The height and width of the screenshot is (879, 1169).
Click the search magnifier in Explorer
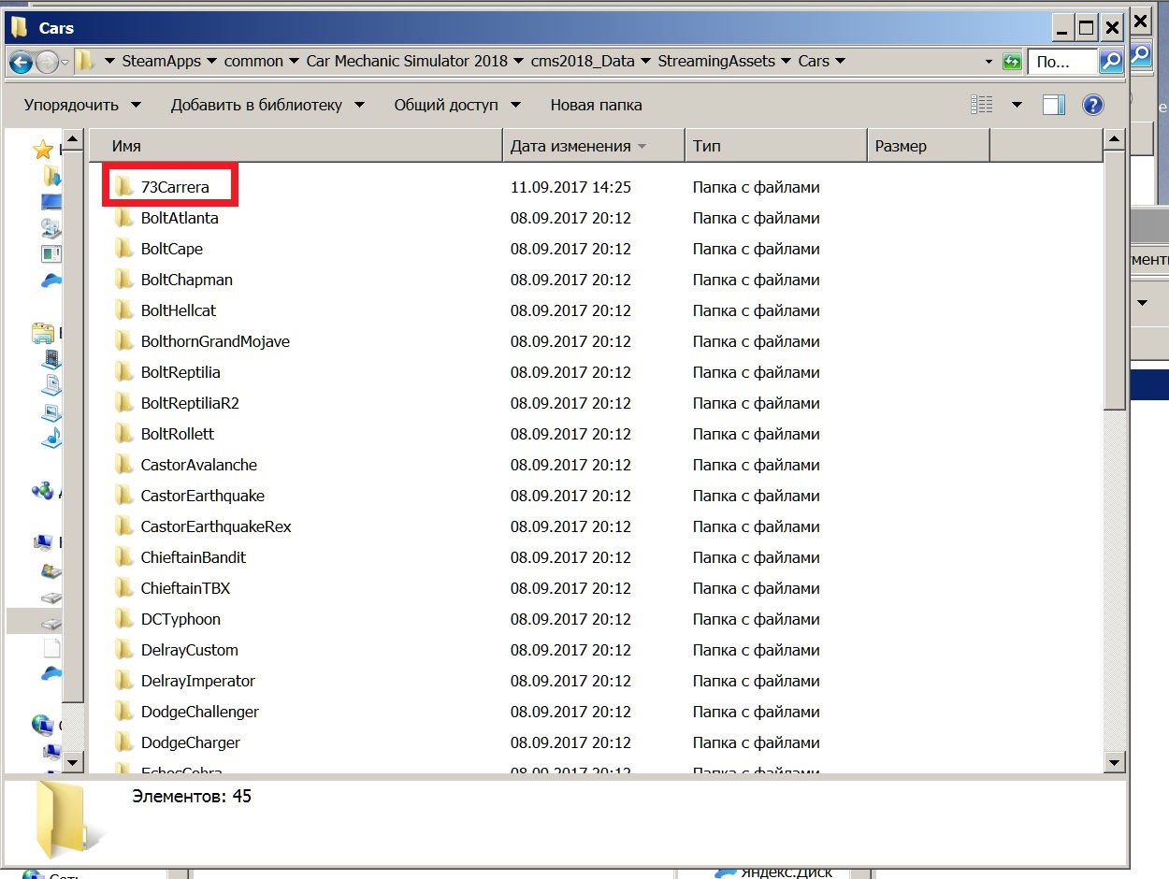pos(1110,62)
